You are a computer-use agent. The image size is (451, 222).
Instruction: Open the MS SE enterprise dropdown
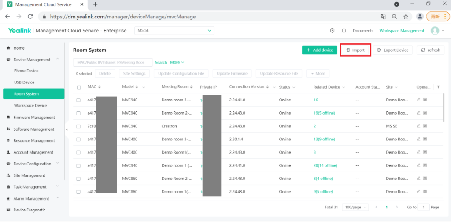point(174,31)
